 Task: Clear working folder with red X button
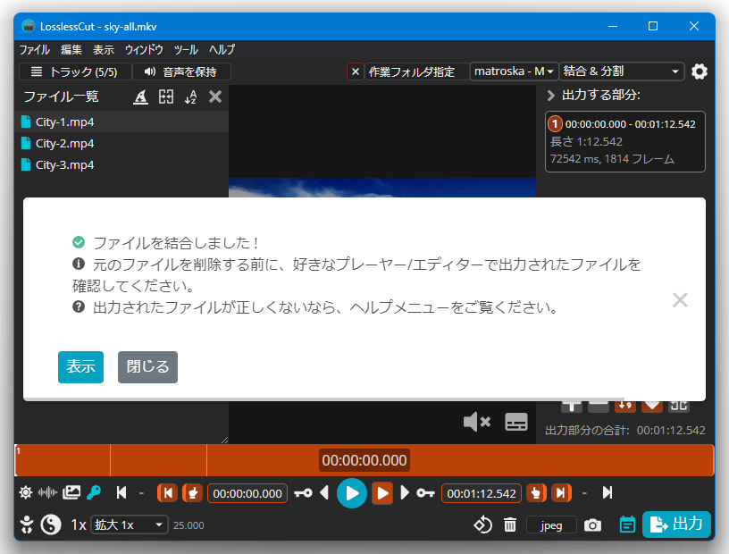(x=356, y=71)
